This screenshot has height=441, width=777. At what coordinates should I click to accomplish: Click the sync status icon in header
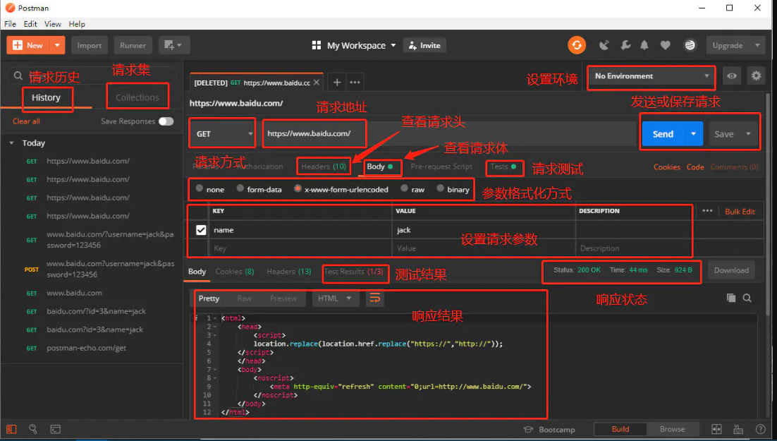577,45
